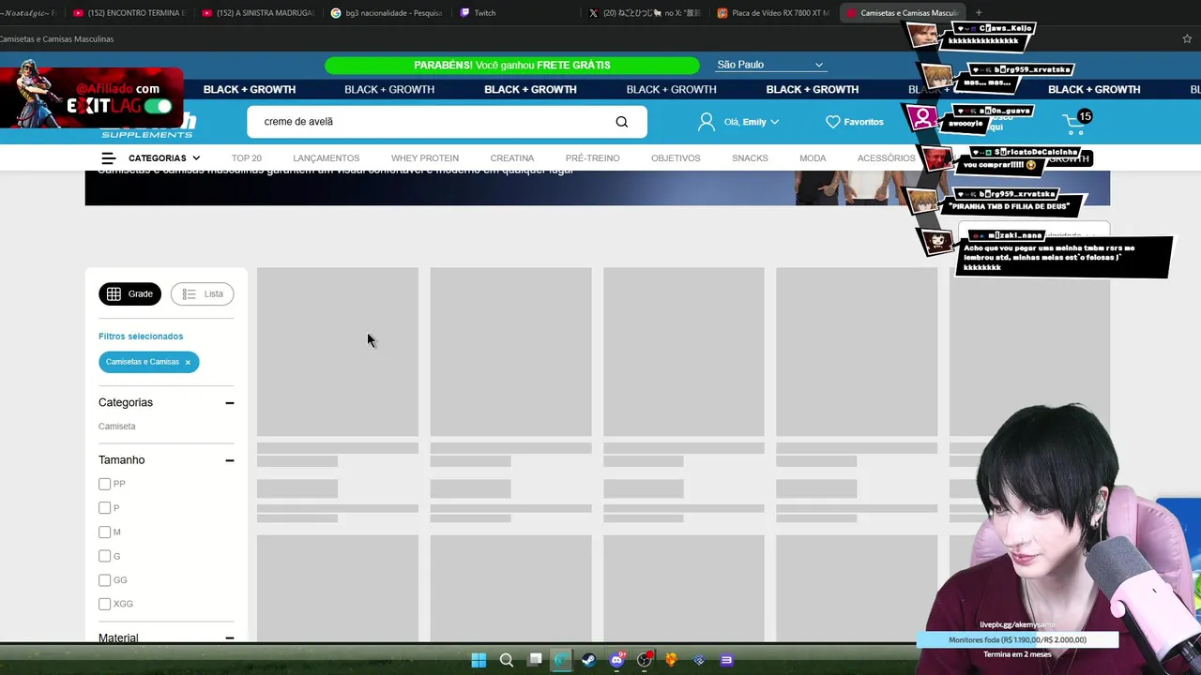
Task: Collapse the Tamanho filter section
Action: [x=229, y=460]
